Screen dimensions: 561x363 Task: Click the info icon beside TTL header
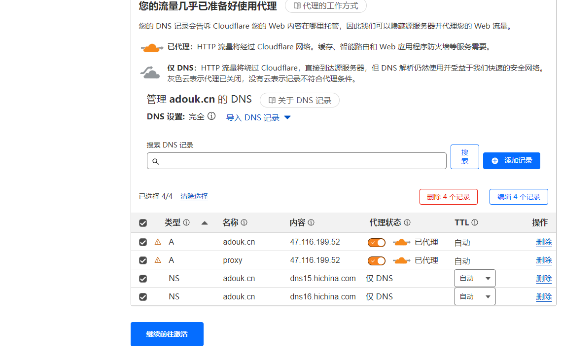point(475,223)
